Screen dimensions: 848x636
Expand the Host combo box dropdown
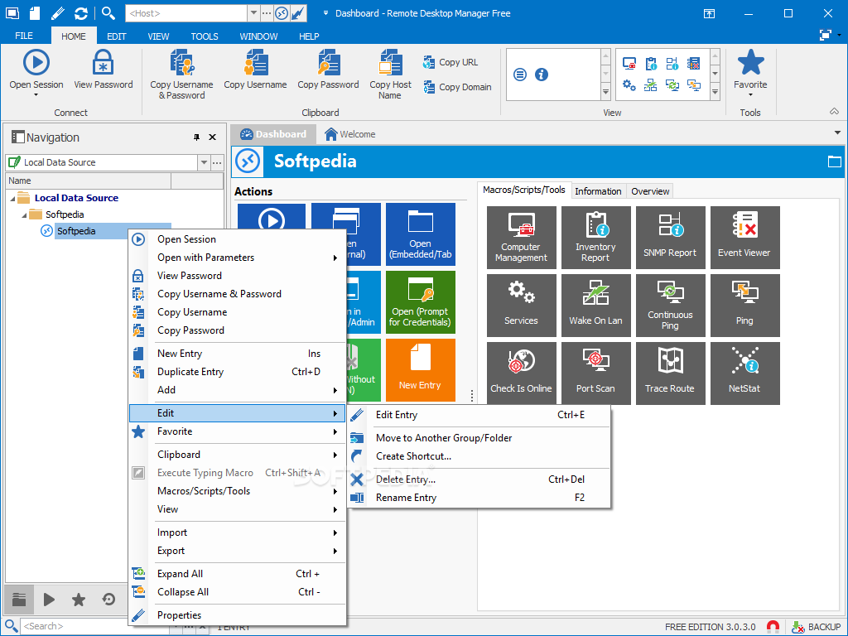click(253, 13)
